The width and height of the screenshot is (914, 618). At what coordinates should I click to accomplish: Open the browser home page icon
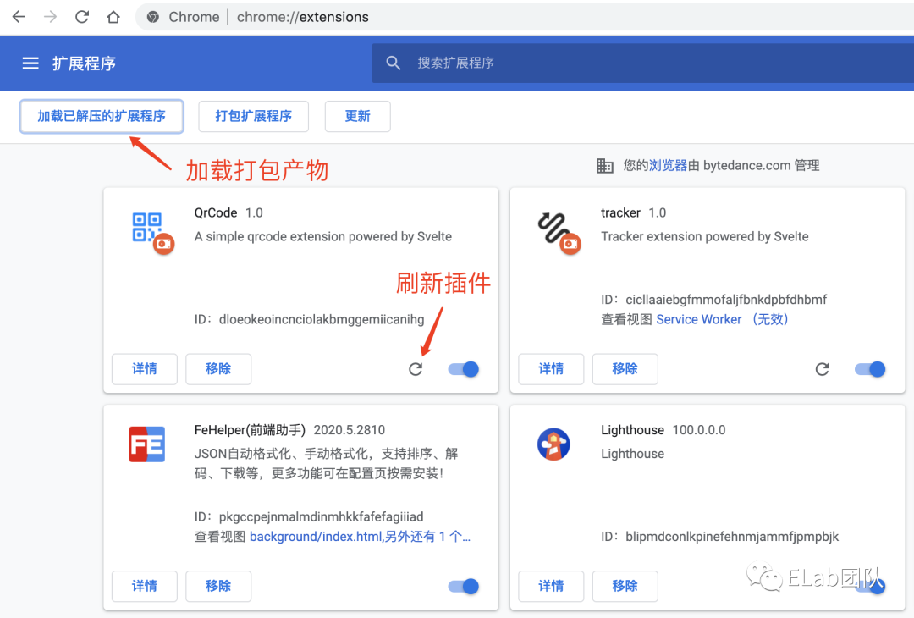pos(113,17)
